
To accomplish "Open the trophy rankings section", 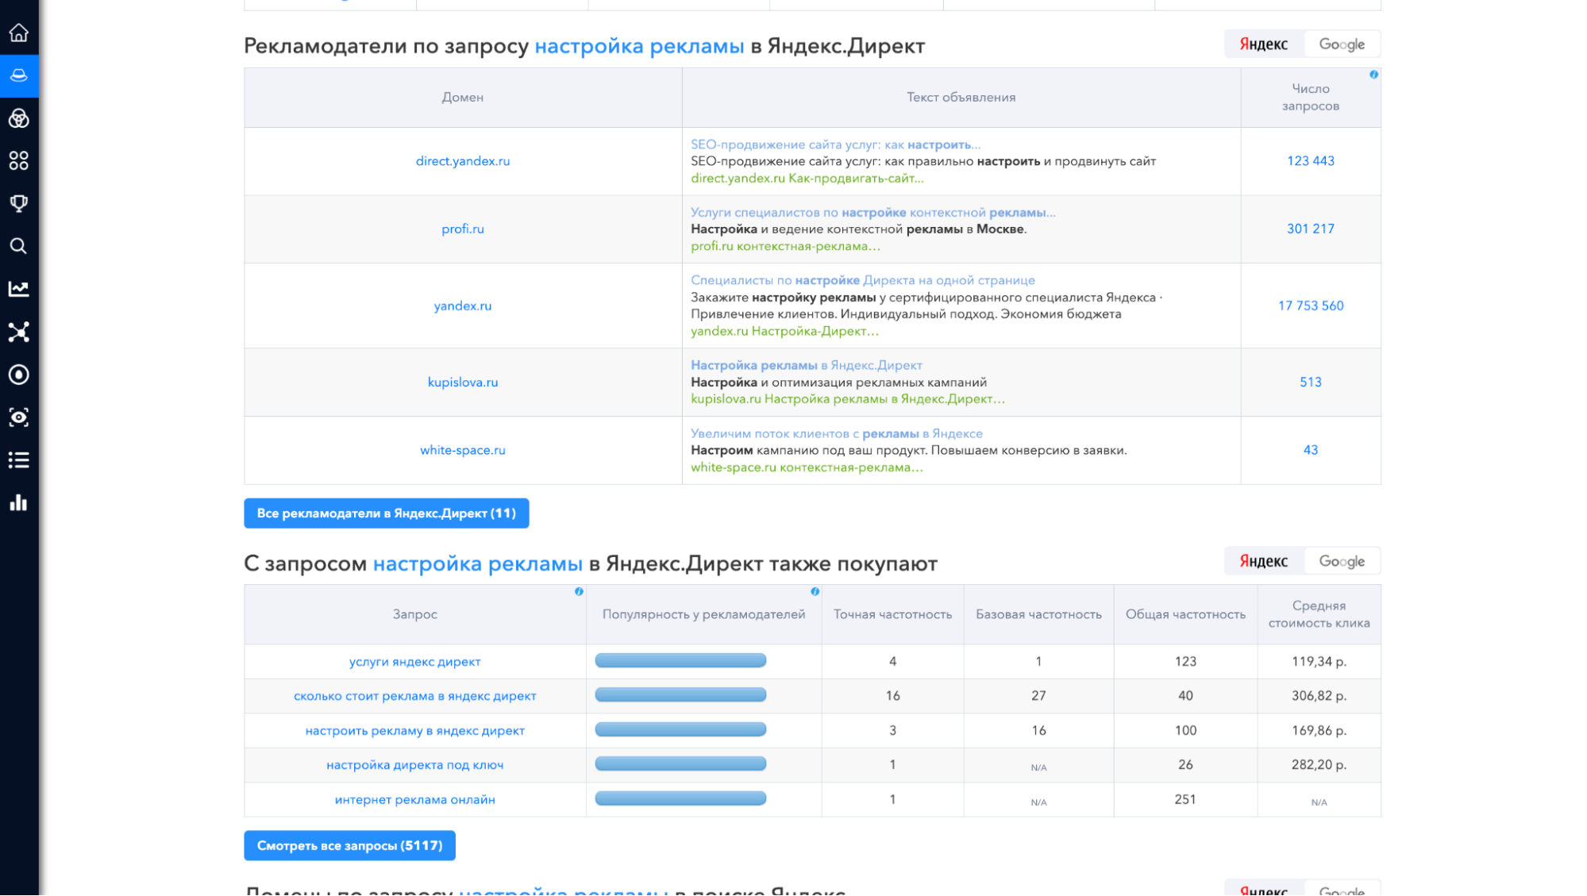I will [19, 203].
